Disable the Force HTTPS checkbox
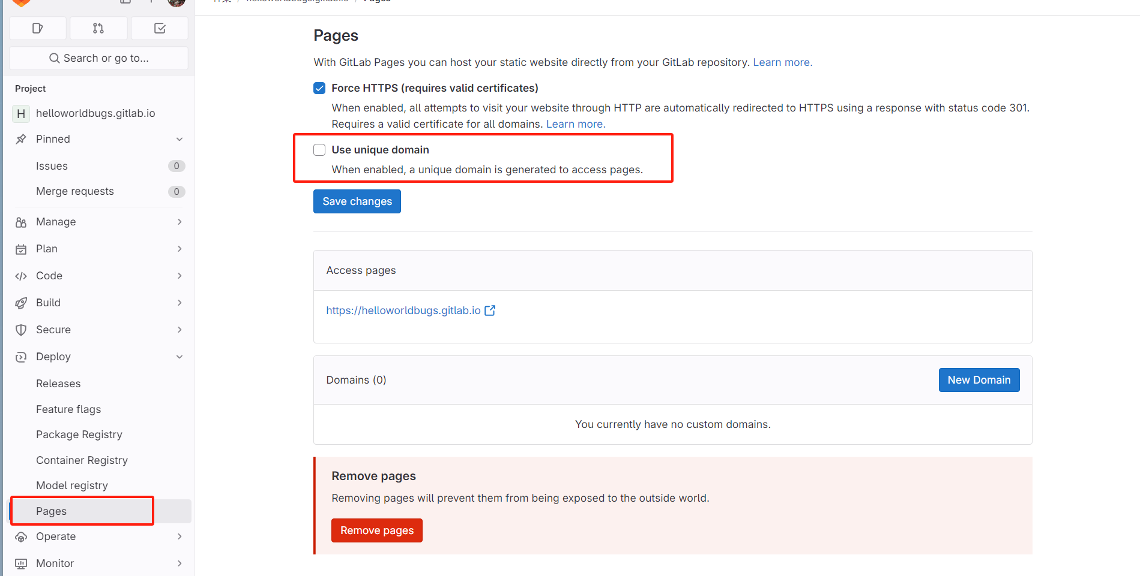Viewport: 1140px width, 576px height. [x=319, y=88]
